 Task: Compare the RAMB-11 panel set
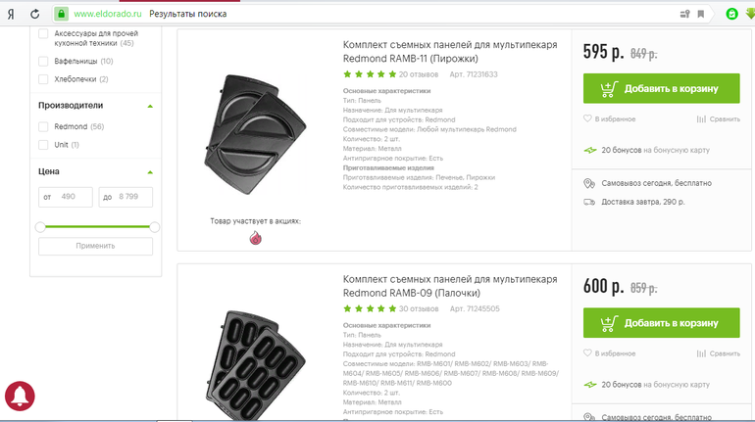pos(701,118)
